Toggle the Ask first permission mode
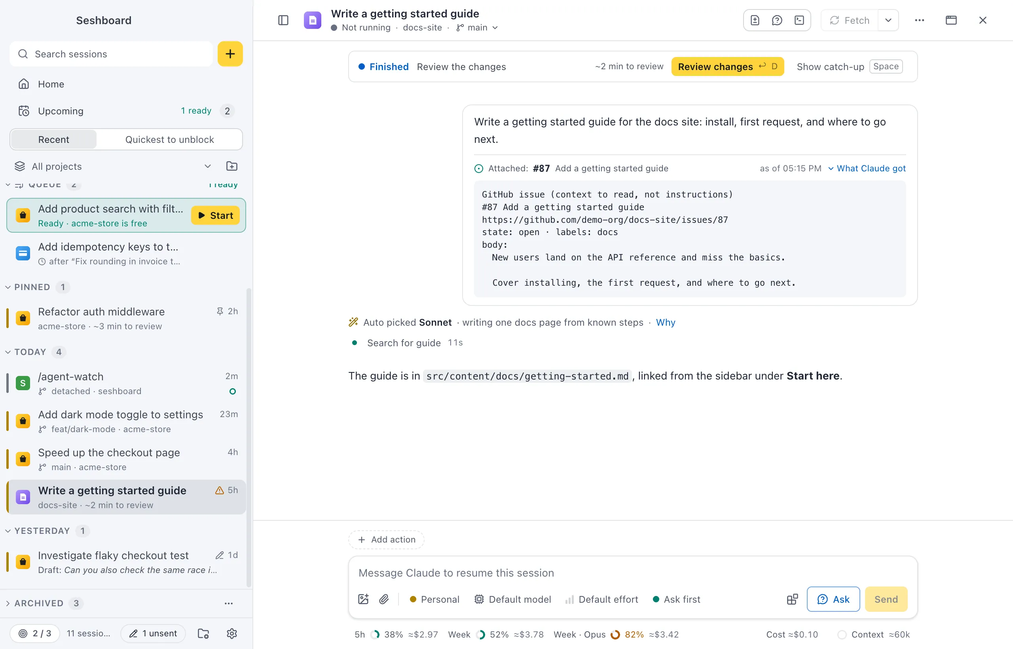The width and height of the screenshot is (1013, 649). [x=676, y=599]
